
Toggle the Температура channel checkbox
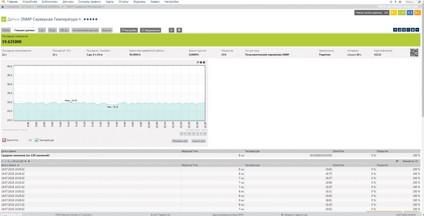(x=37, y=140)
